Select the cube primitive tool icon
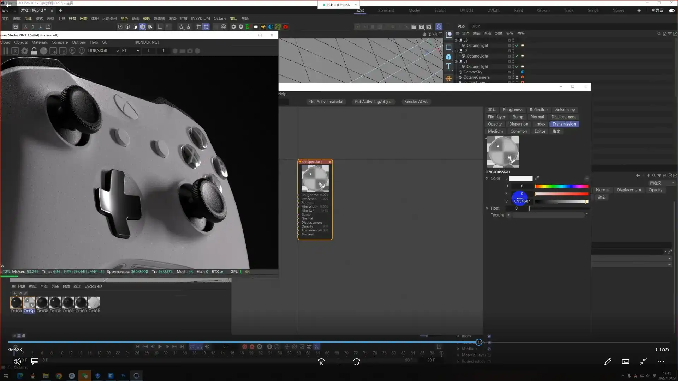The width and height of the screenshot is (678, 381). coord(448,57)
